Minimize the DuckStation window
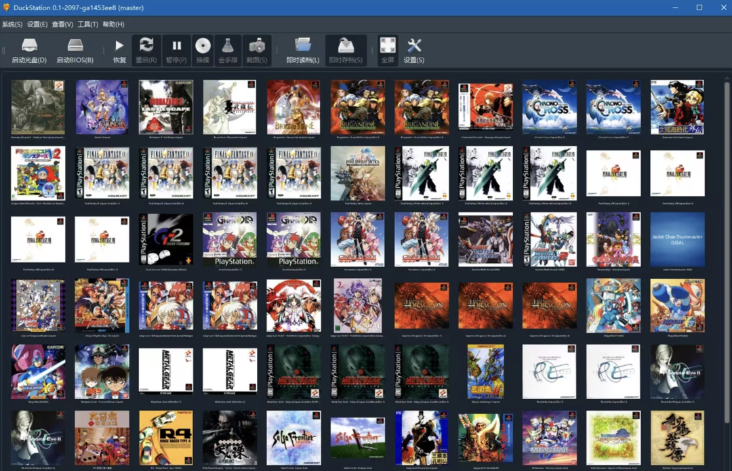732x471 pixels. click(x=675, y=7)
